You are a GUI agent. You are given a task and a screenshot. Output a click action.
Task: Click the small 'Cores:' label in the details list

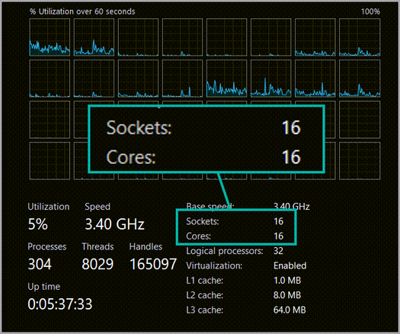click(198, 236)
